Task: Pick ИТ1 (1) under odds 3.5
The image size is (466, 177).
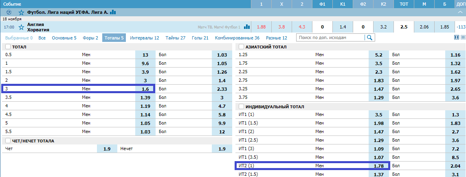Action: [x=379, y=115]
